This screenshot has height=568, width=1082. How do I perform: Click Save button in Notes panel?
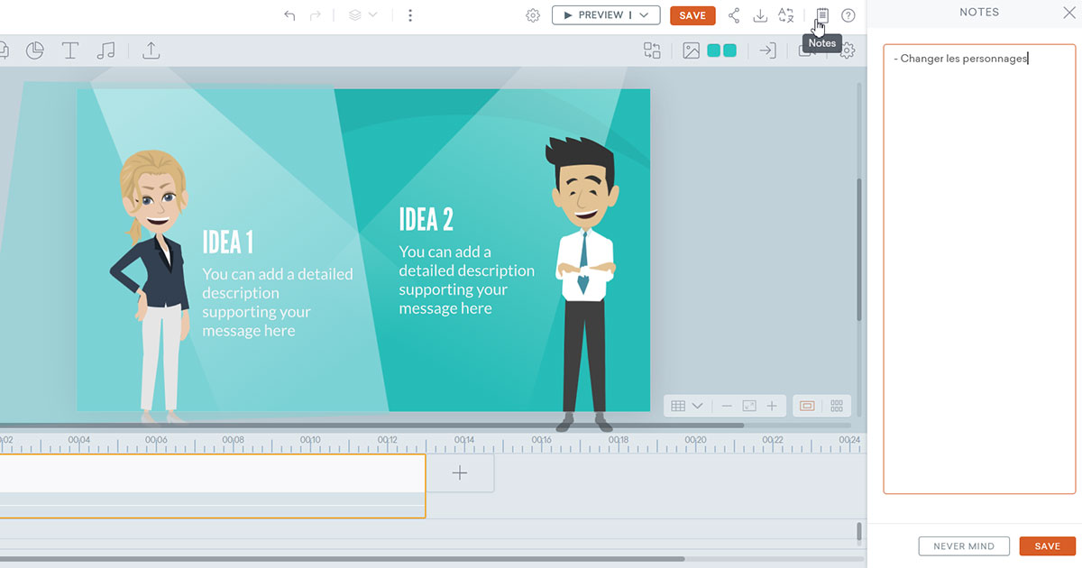1047,546
